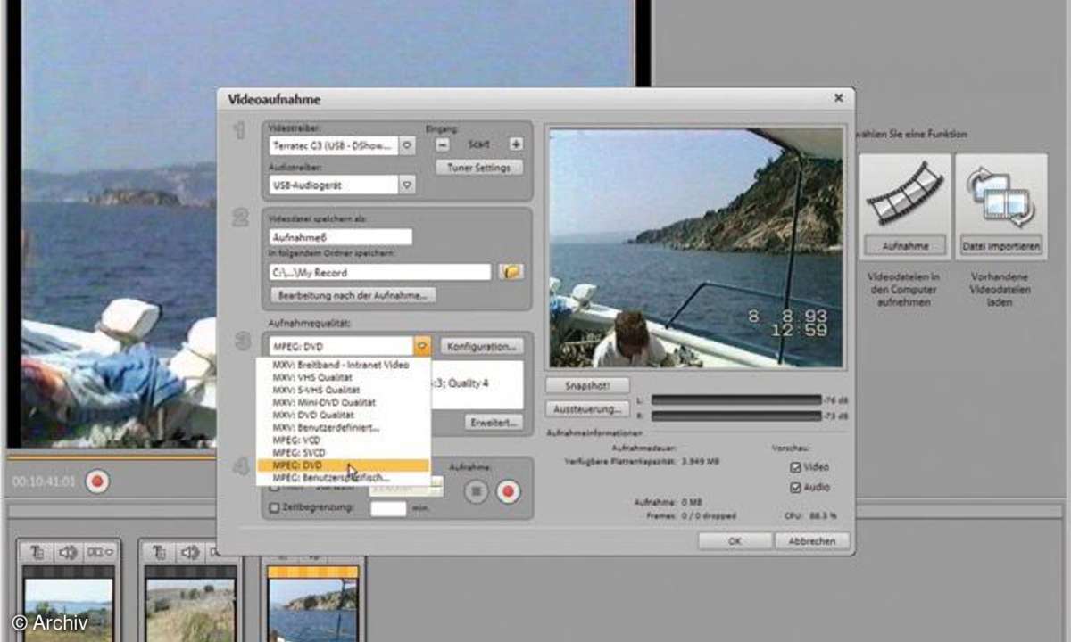Click the speaker icon on first storyboard clip
Image resolution: width=1071 pixels, height=642 pixels.
pos(68,553)
